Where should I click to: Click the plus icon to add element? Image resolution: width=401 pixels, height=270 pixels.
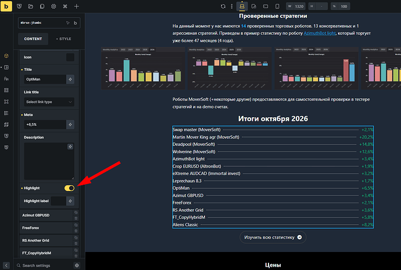(x=77, y=6)
